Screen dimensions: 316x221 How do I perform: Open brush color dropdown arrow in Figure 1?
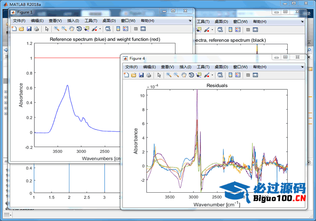(100, 29)
